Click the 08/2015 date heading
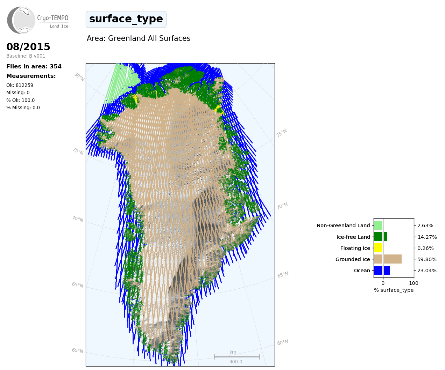This screenshot has width=445, height=370. (x=28, y=47)
